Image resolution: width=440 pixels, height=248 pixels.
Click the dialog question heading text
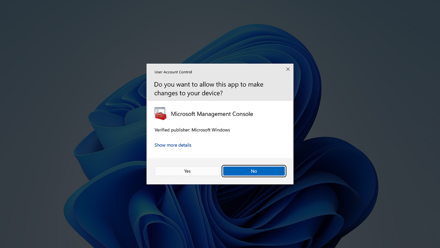coord(209,88)
